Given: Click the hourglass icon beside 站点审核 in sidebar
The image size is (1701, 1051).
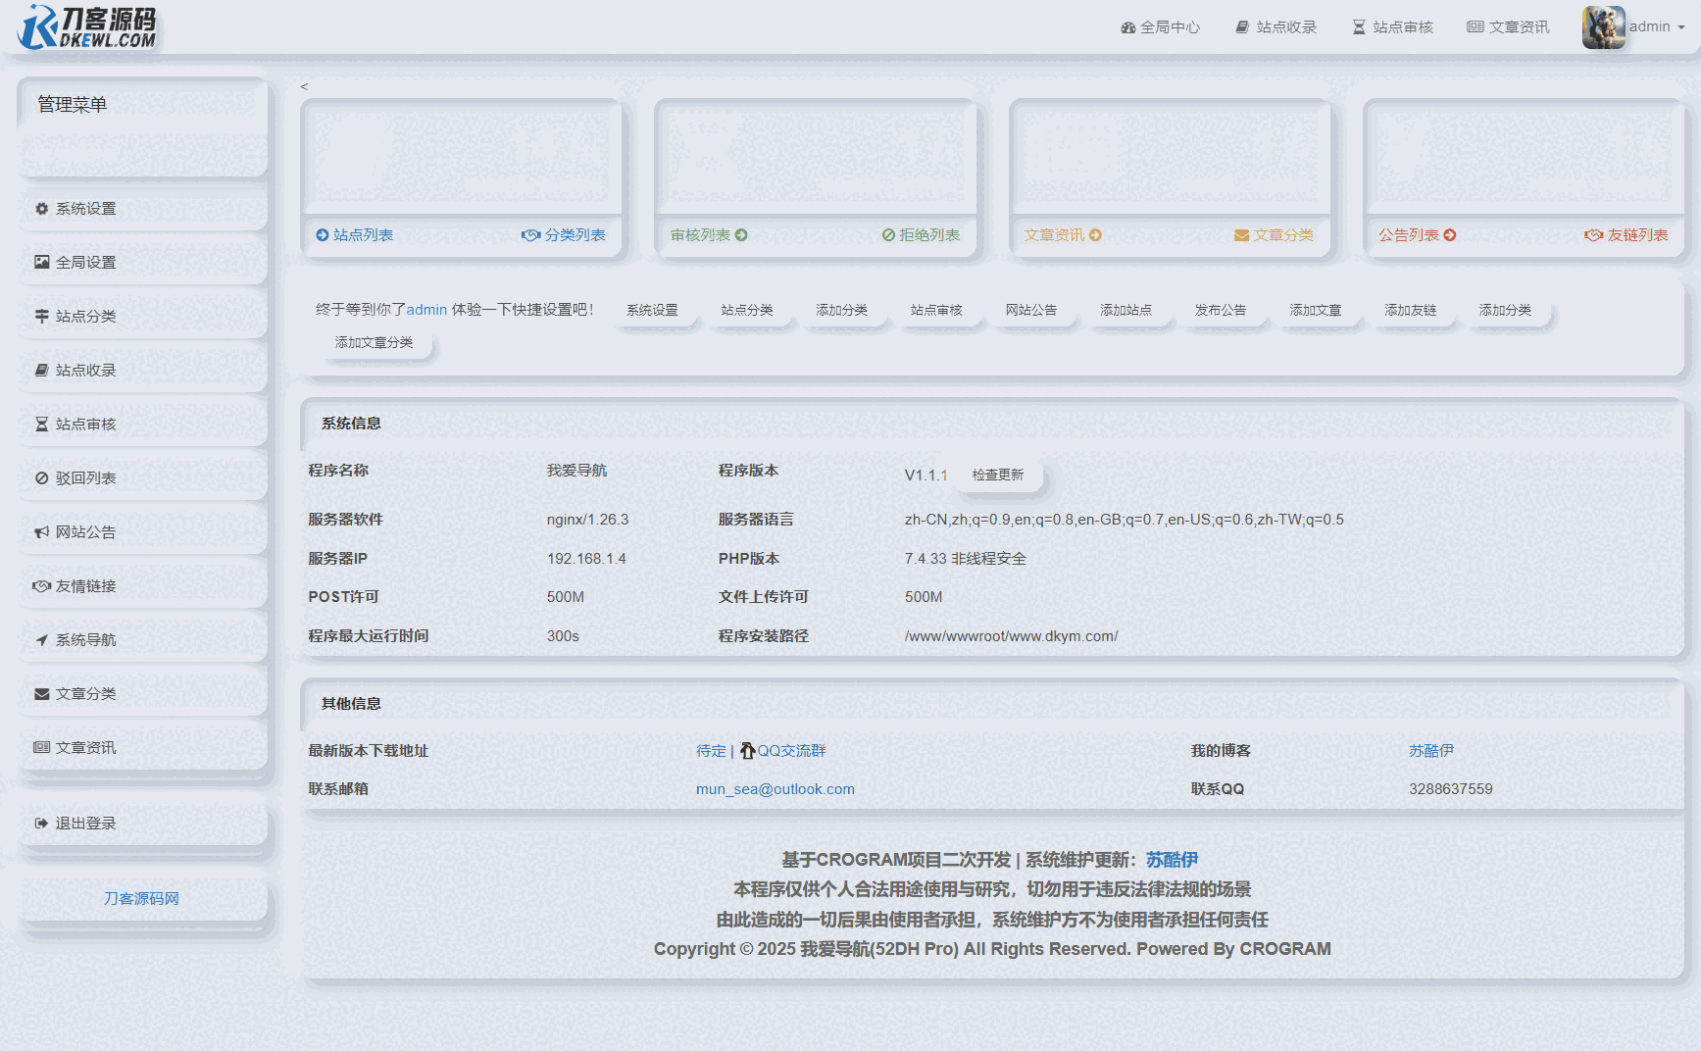Looking at the screenshot, I should 41,425.
